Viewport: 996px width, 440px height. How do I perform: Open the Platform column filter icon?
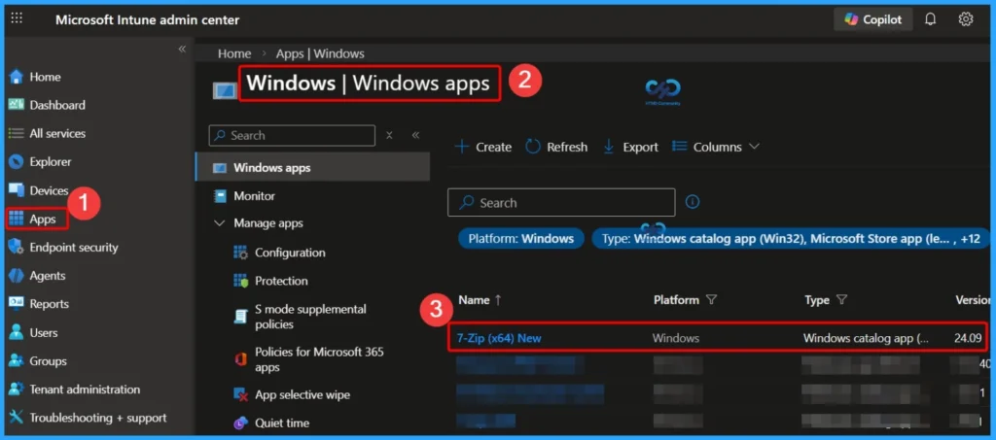(711, 300)
